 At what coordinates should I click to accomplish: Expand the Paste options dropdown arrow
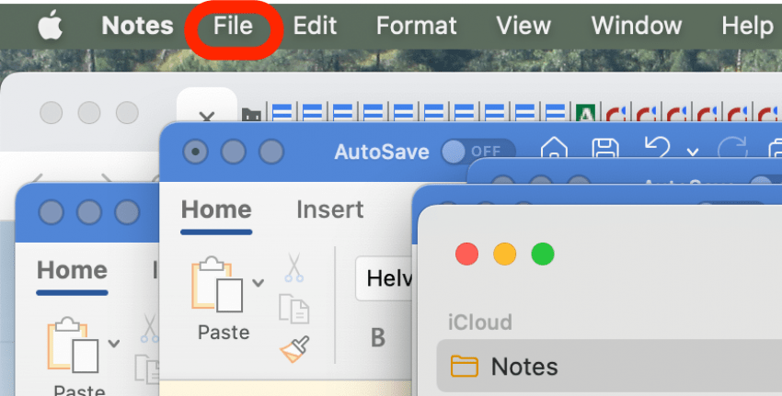[x=259, y=282]
